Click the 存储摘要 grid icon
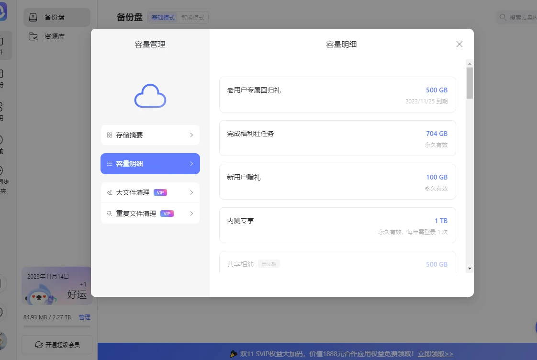Viewport: 537px width, 360px height. [110, 135]
